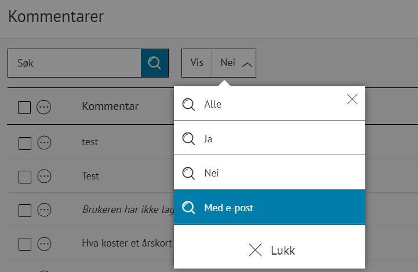Open options menu for the header row

(x=44, y=107)
